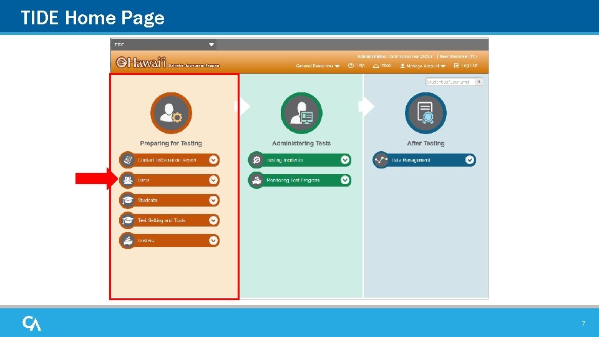Image resolution: width=599 pixels, height=337 pixels.
Task: Click the search magnifier button
Action: pyautogui.click(x=479, y=82)
